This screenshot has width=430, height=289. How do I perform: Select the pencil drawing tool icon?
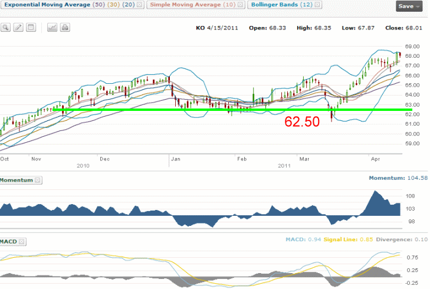coord(18,27)
